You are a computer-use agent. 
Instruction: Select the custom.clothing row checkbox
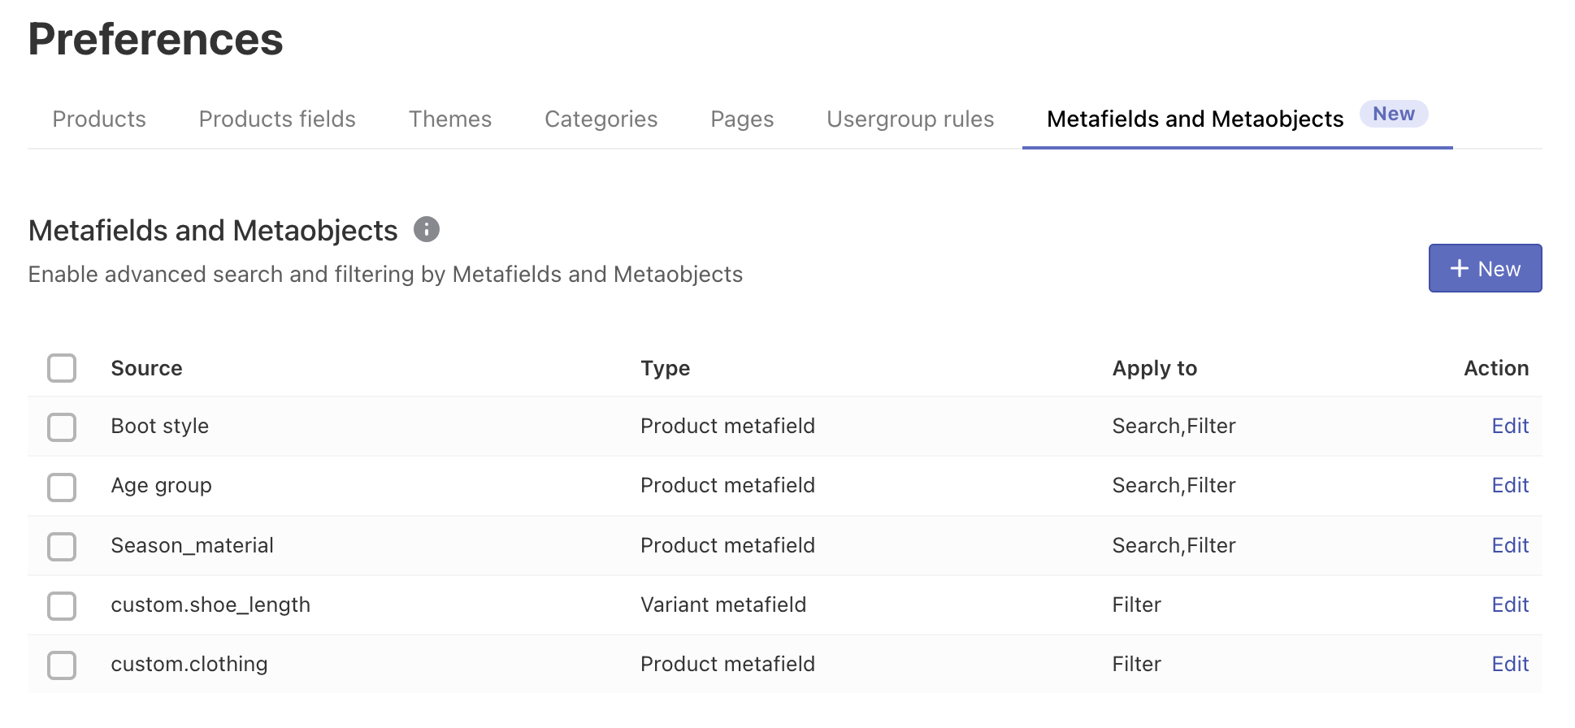click(x=62, y=665)
